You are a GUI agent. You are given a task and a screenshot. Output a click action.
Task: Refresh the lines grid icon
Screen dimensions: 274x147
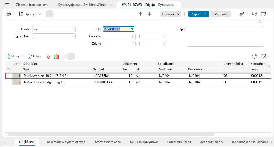coord(254,56)
